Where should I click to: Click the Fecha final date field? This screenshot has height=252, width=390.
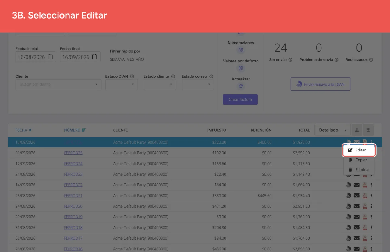[x=80, y=57]
